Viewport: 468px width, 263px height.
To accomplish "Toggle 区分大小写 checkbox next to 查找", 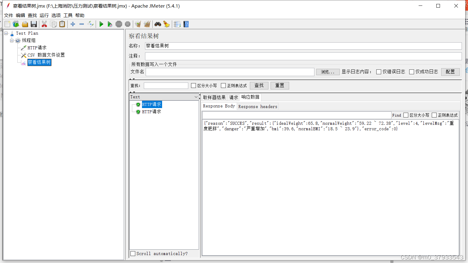I will pyautogui.click(x=193, y=86).
